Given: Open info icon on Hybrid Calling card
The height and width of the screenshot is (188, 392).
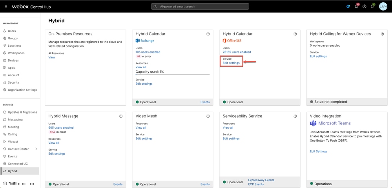Looking at the screenshot, I should (x=382, y=34).
